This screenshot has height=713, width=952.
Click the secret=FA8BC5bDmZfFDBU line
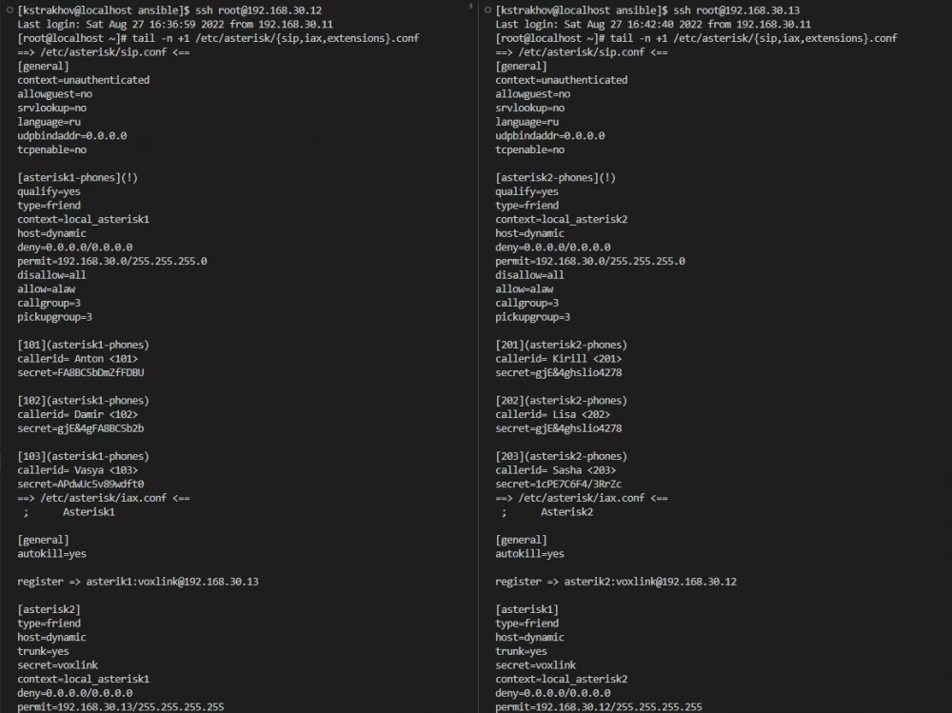click(81, 373)
